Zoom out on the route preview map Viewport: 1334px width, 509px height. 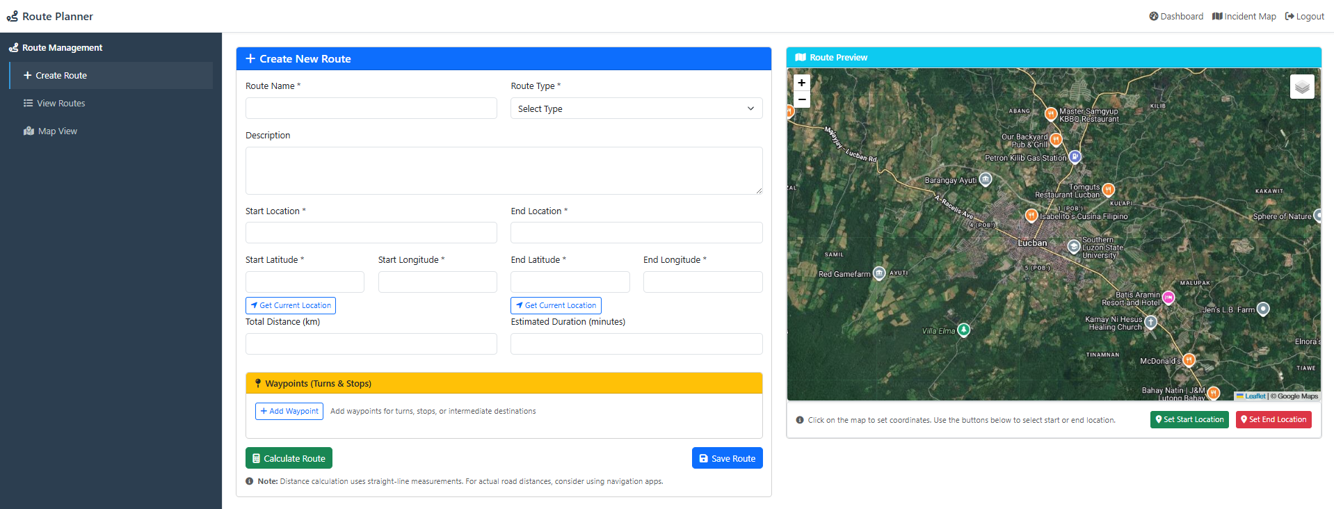(801, 99)
